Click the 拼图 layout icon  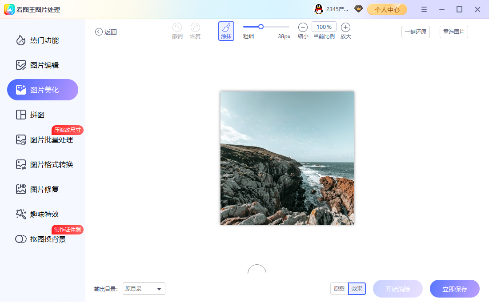21,115
